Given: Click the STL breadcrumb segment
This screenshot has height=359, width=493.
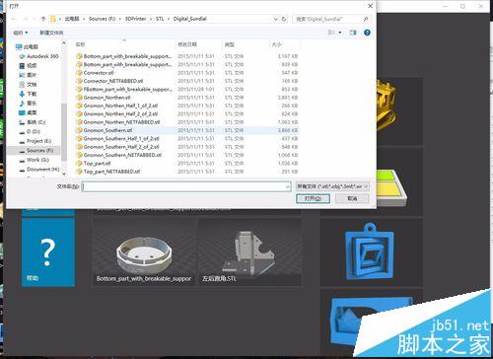Looking at the screenshot, I should click(x=160, y=19).
